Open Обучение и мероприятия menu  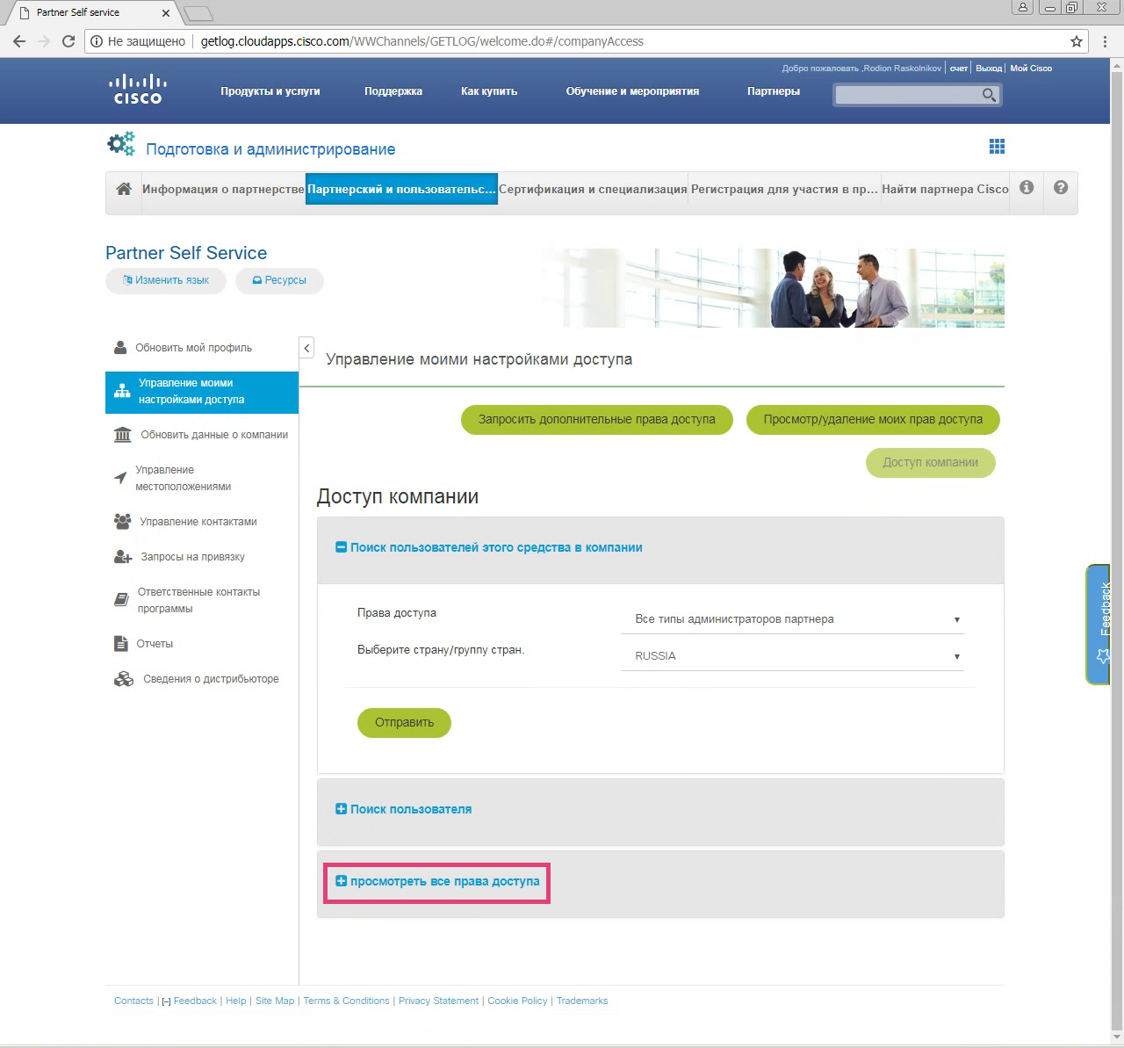pos(632,91)
